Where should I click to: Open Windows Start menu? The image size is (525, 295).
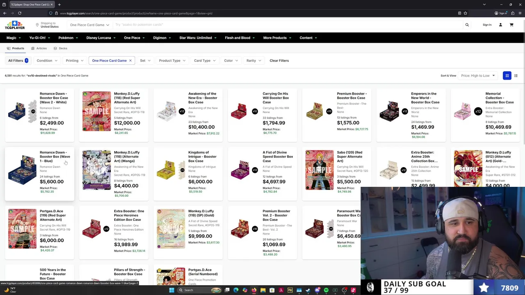[171, 290]
